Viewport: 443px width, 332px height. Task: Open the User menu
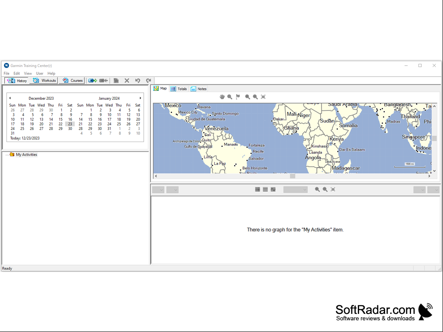pyautogui.click(x=40, y=73)
